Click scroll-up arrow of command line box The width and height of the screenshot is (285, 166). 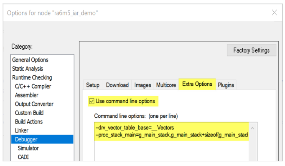(x=252, y=128)
